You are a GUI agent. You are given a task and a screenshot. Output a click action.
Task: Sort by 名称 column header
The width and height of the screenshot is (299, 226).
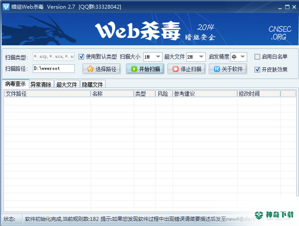coord(112,94)
